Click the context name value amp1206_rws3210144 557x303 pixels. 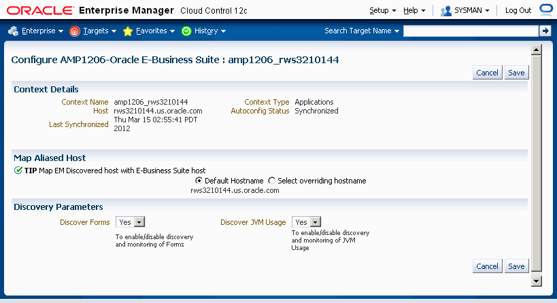[150, 102]
